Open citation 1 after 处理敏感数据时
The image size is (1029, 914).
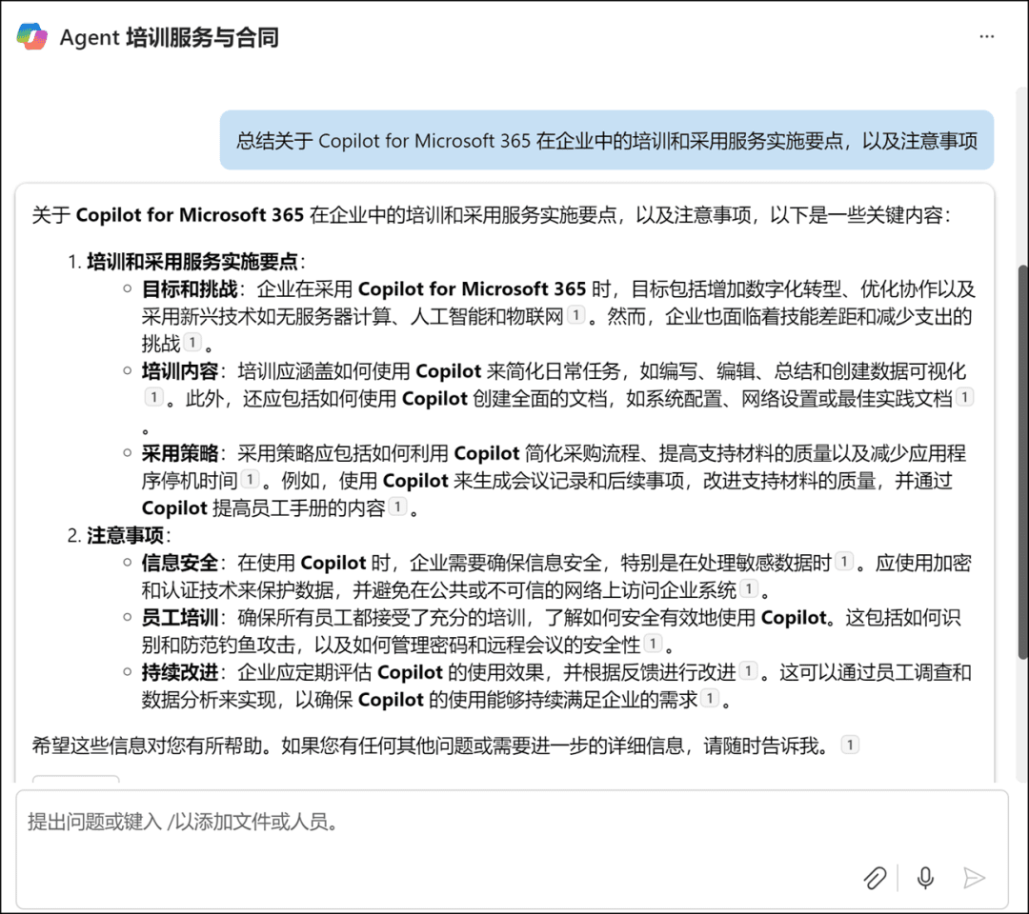(844, 561)
